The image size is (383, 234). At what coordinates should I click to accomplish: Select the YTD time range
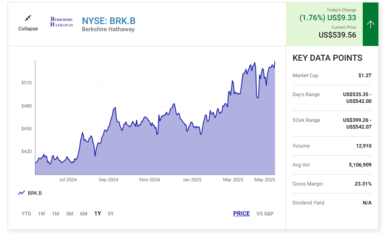tap(26, 214)
